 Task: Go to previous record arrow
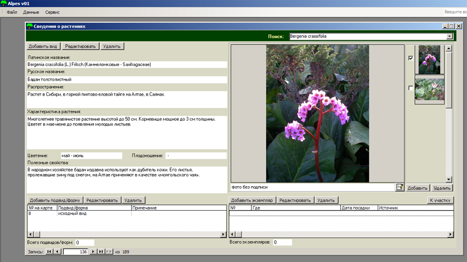click(x=57, y=251)
